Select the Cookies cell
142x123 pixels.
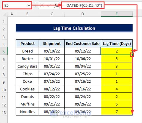tap(27, 89)
